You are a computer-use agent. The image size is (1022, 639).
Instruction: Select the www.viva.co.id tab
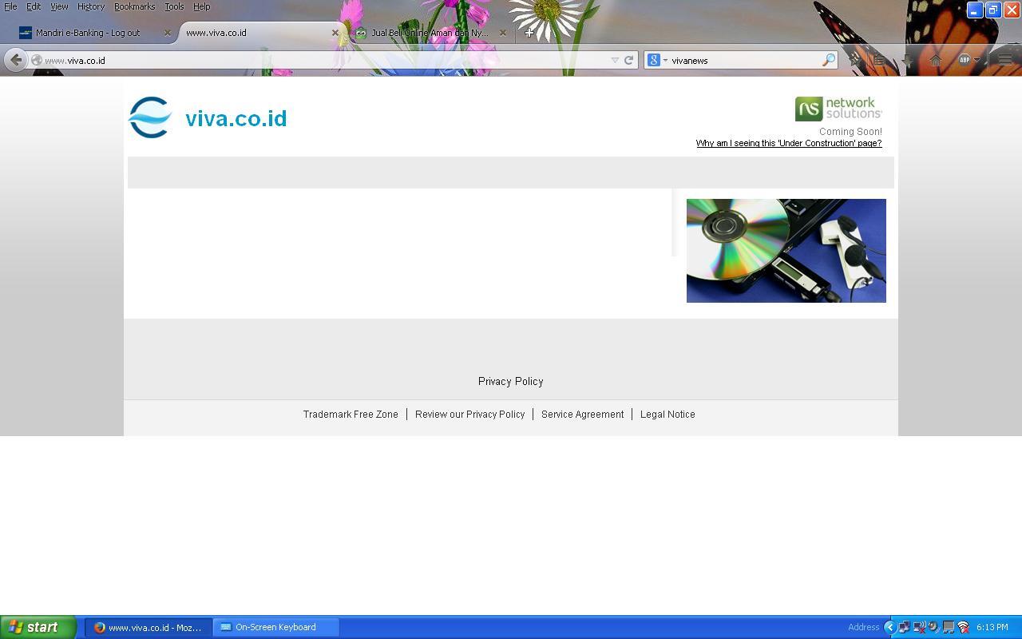[262, 33]
